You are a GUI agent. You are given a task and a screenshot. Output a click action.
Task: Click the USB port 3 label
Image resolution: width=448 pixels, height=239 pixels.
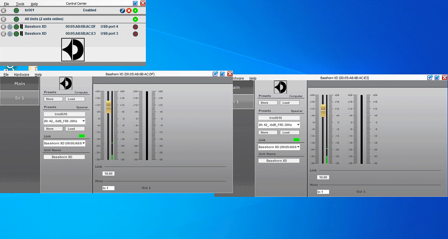(109, 34)
